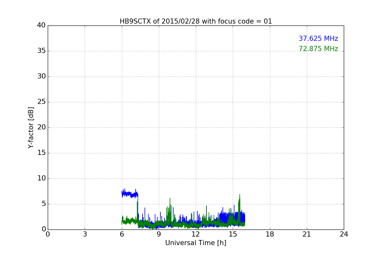Select the green '72.875 MHz' legend label

click(318, 49)
